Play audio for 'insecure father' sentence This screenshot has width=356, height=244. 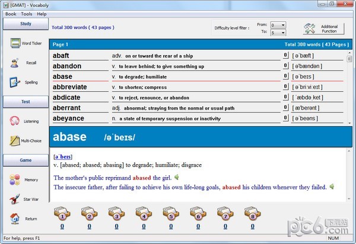(x=332, y=187)
